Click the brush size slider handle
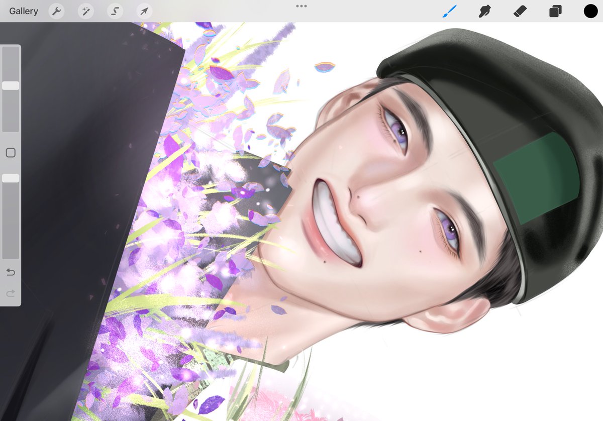This screenshot has height=421, width=603. (x=11, y=86)
